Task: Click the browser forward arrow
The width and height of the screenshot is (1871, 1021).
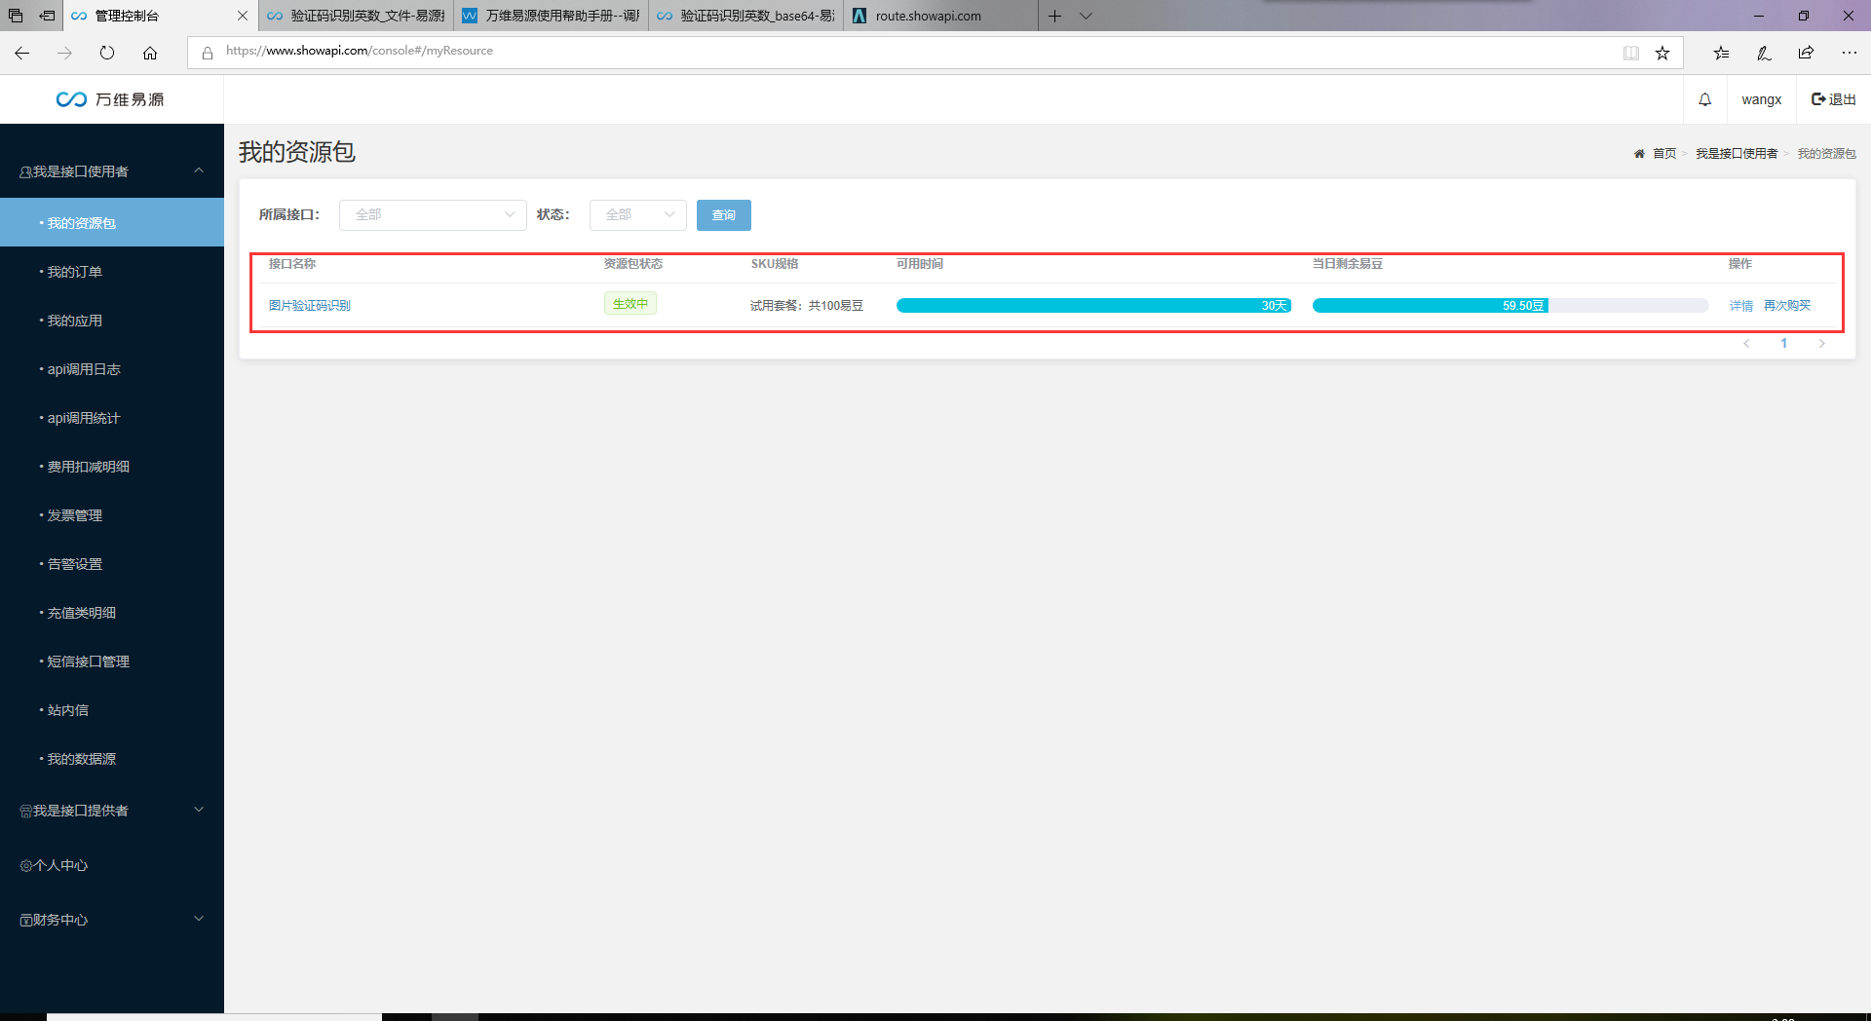Action: [64, 53]
